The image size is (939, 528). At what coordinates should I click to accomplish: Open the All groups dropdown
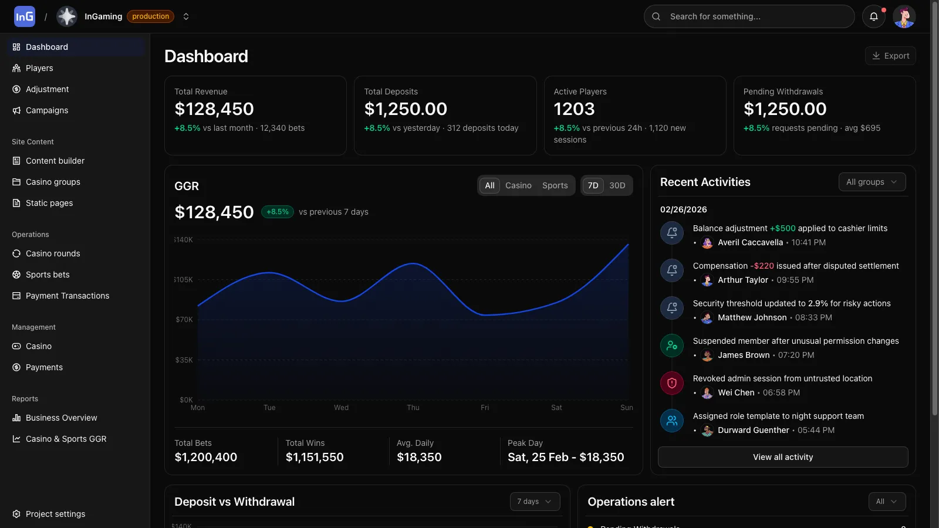pos(872,182)
